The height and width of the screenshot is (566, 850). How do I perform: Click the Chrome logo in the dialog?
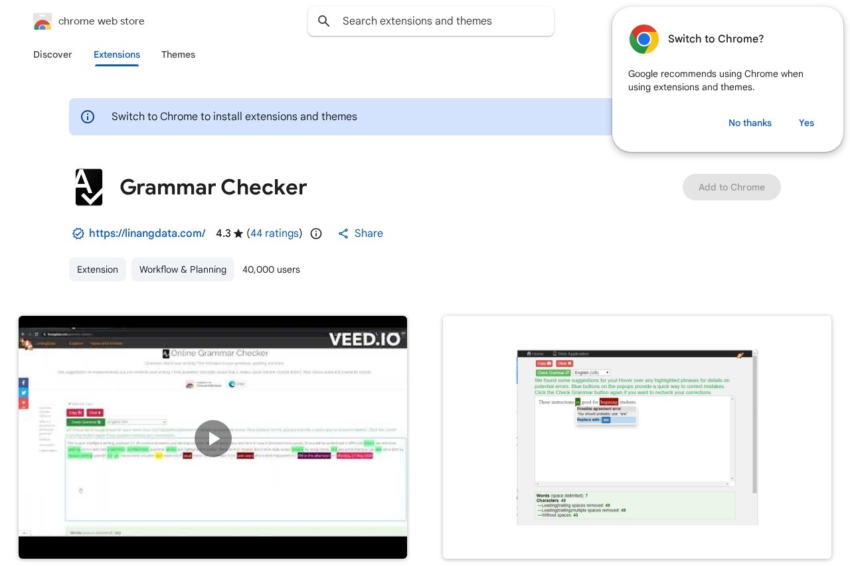[x=643, y=39]
